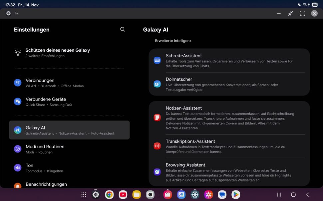Open YouTube from the taskbar
The image size is (323, 201).
[123, 195]
